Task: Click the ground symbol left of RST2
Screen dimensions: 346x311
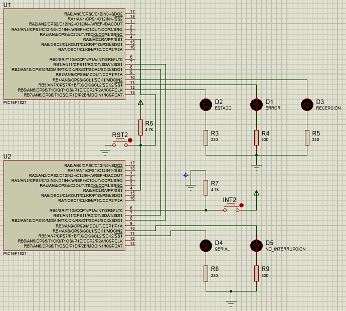Action: [x=105, y=152]
